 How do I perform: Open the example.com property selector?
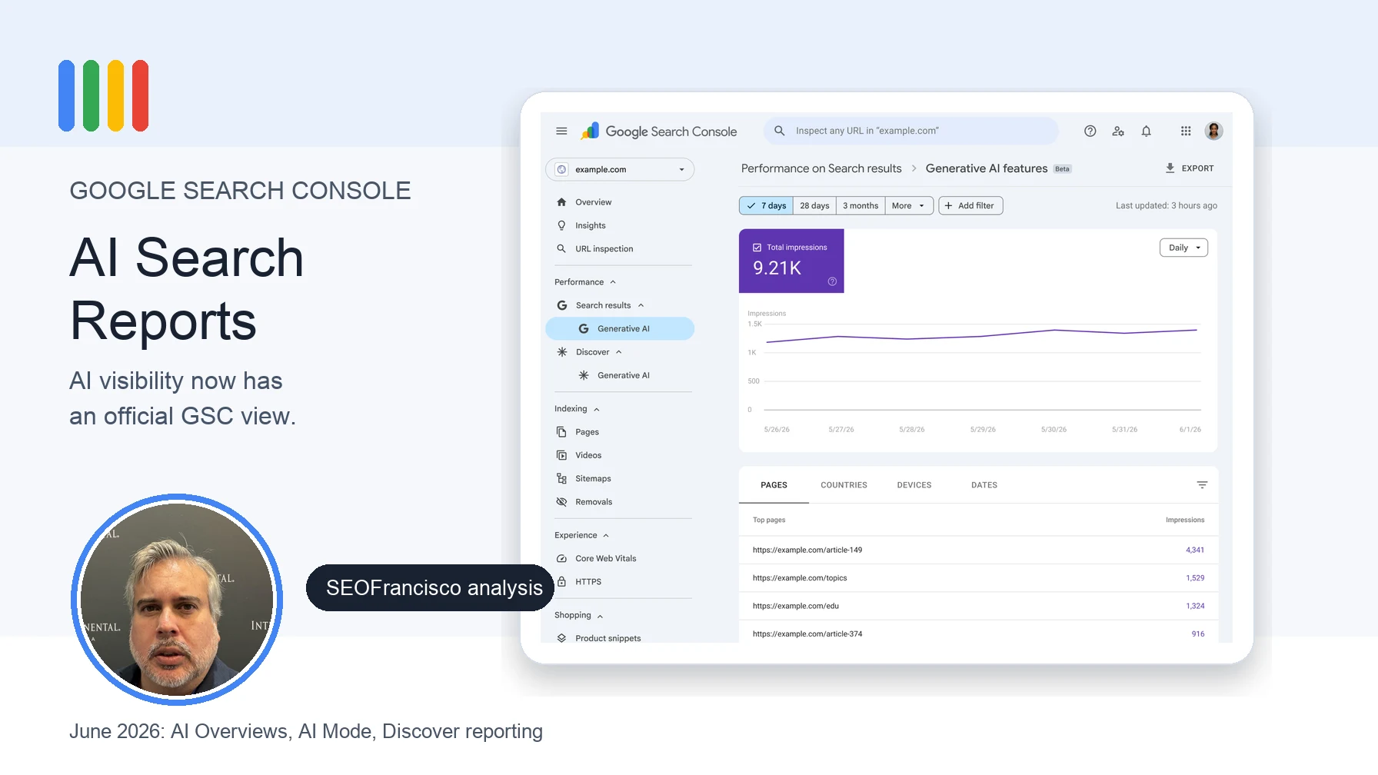pos(620,169)
